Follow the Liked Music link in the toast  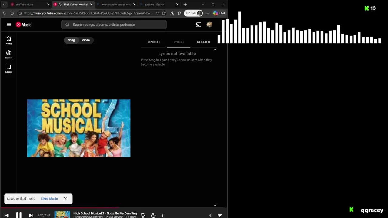pyautogui.click(x=49, y=199)
